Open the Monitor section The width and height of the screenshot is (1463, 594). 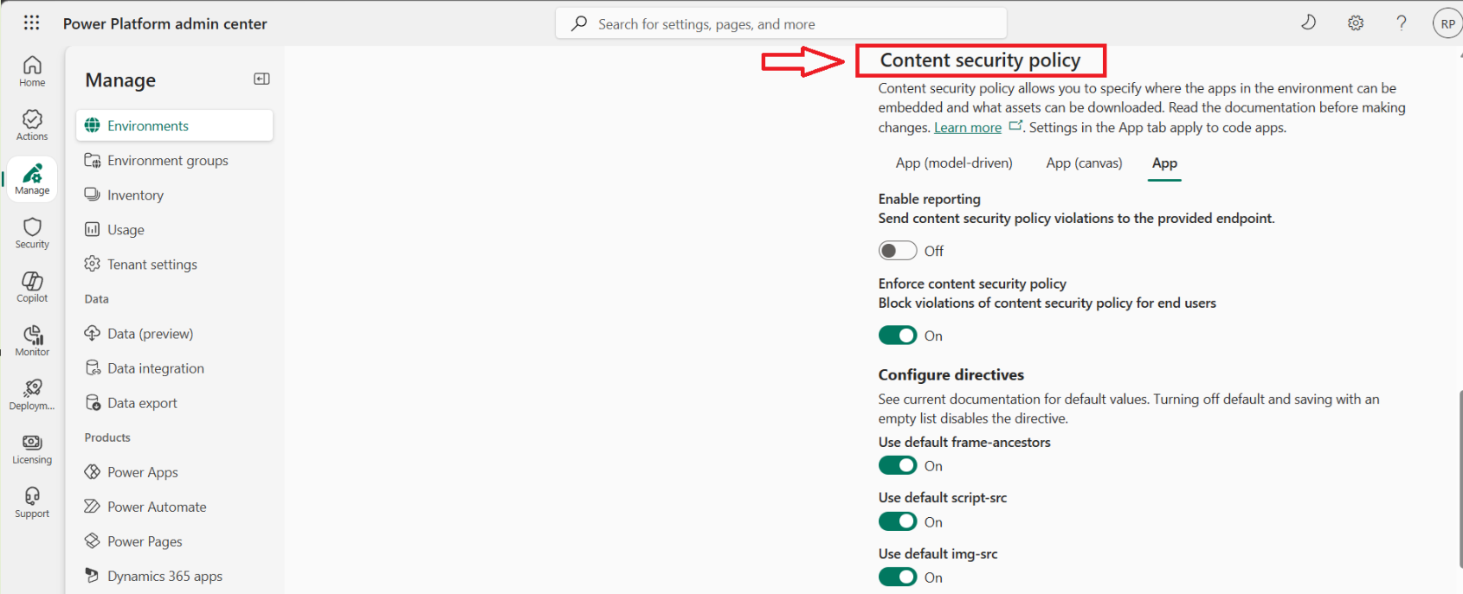tap(31, 339)
